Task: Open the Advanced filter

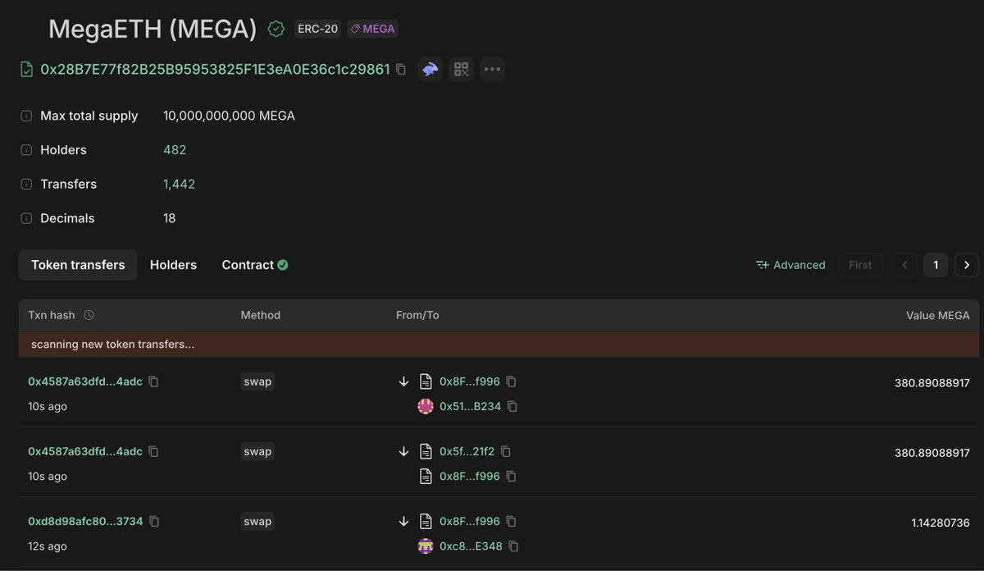Action: point(790,265)
